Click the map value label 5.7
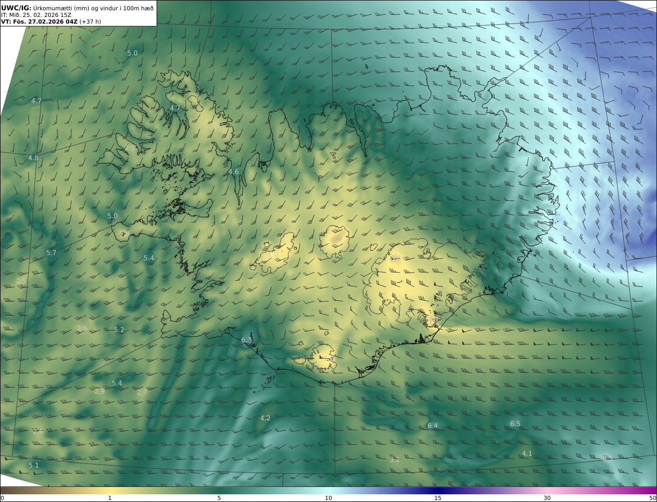 coord(51,253)
